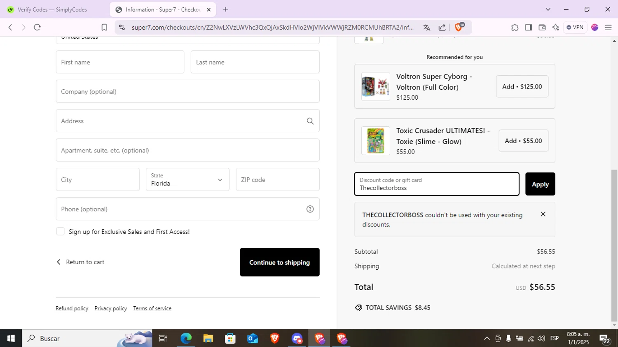
Task: Click the Apartment, suite, etc. field
Action: click(187, 150)
